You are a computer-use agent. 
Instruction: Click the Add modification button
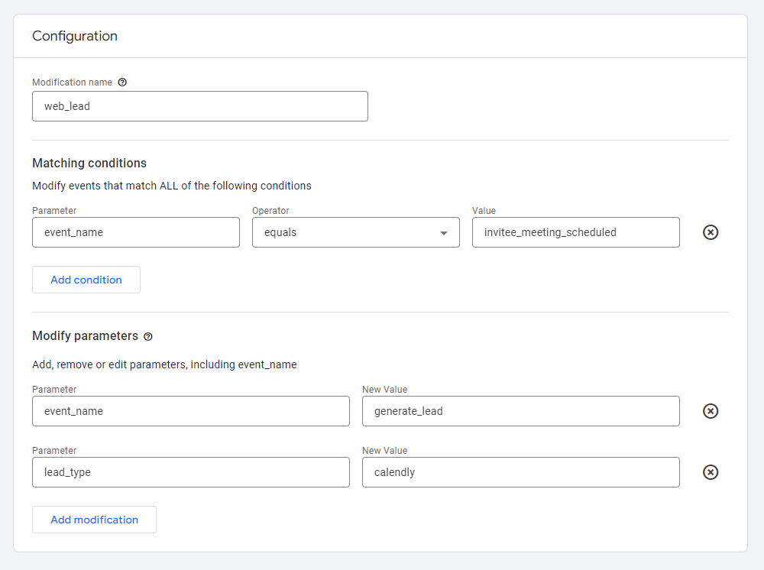click(x=95, y=520)
